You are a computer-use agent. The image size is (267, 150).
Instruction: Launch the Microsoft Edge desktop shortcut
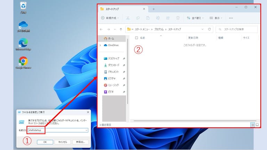23,44
